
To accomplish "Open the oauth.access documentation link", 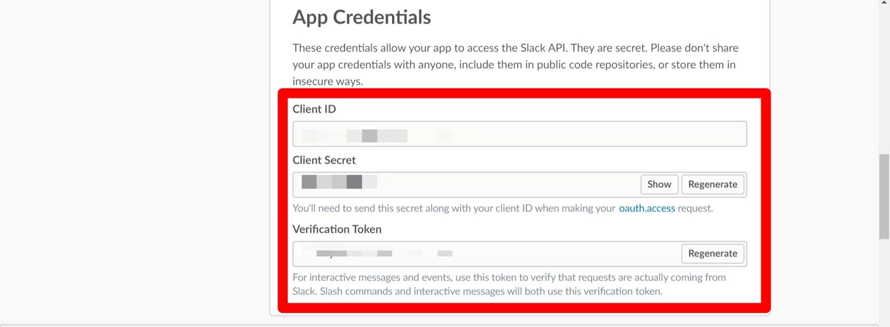I will (647, 208).
